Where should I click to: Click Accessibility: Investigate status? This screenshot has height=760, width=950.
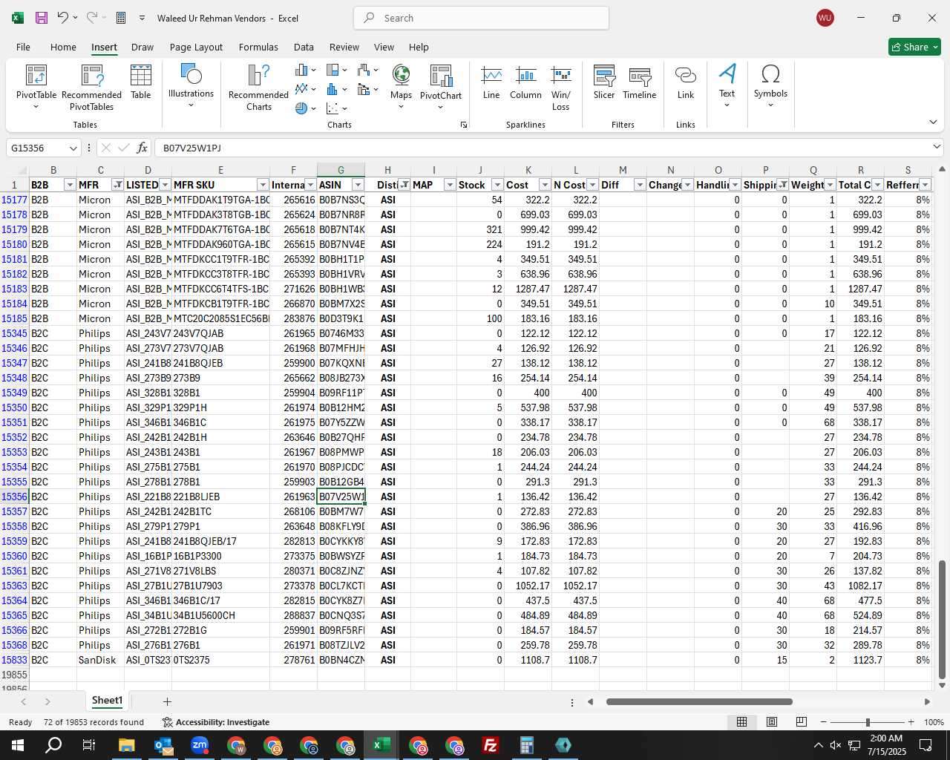coord(216,722)
